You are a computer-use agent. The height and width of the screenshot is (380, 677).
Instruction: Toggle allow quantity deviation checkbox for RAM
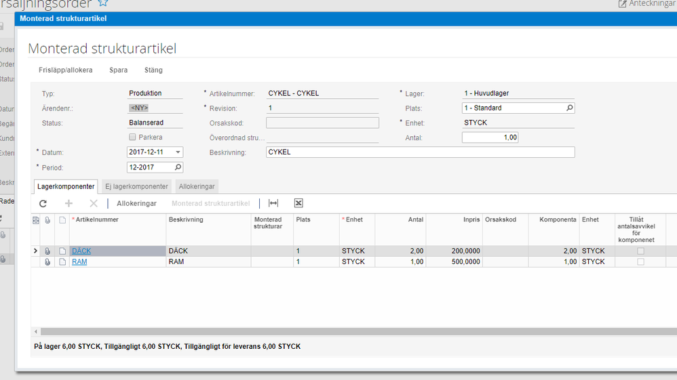[x=640, y=262]
